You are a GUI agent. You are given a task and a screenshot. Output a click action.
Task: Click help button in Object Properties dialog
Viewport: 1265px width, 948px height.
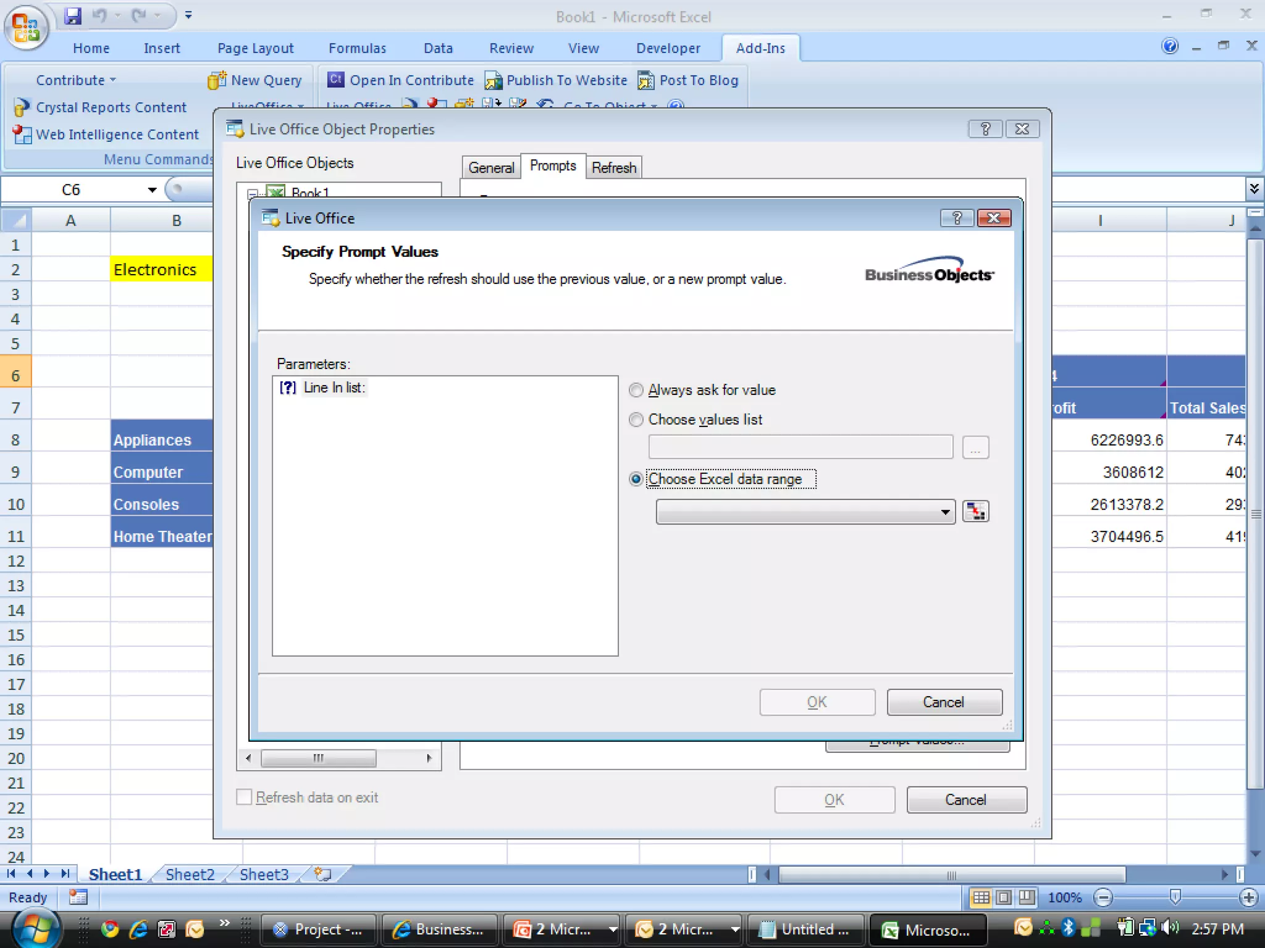[985, 129]
